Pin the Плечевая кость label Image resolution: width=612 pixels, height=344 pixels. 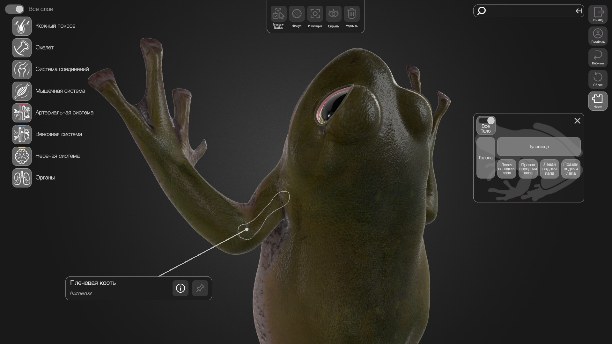tap(200, 288)
